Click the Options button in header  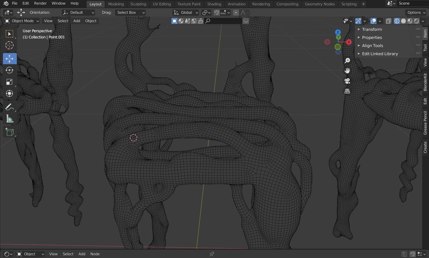(416, 12)
